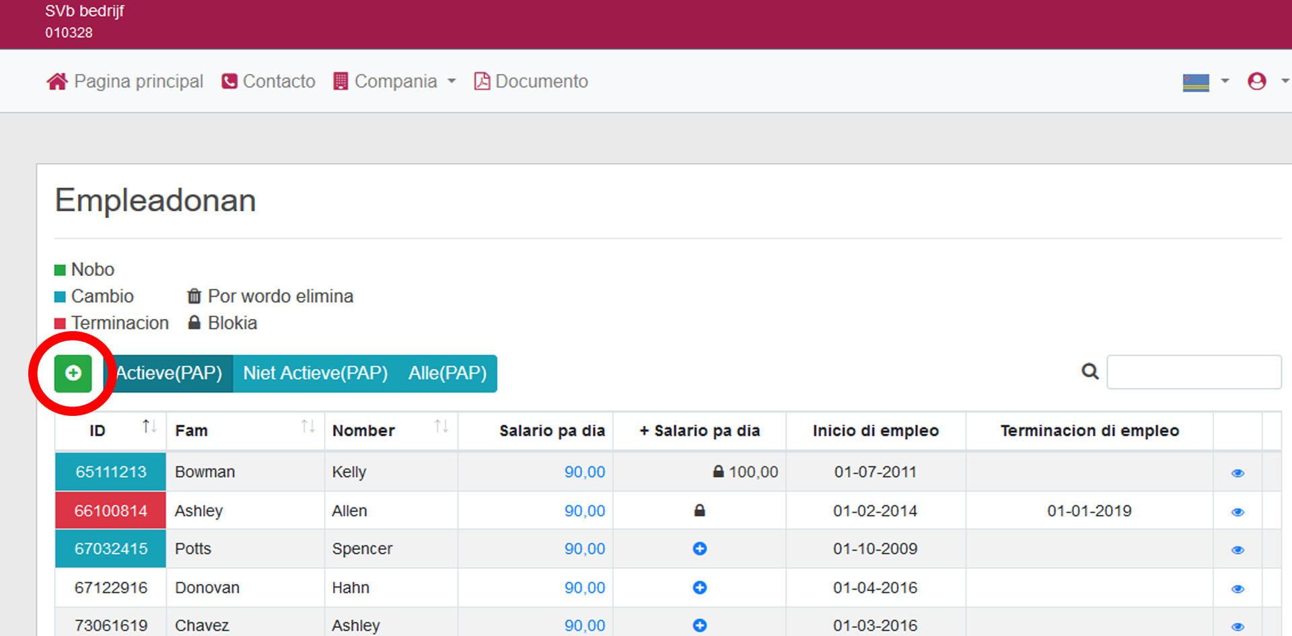1292x636 pixels.
Task: Click plus icon in Donovan's salary column
Action: (x=699, y=588)
